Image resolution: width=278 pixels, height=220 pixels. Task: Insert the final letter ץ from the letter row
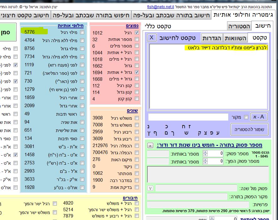(148, 133)
